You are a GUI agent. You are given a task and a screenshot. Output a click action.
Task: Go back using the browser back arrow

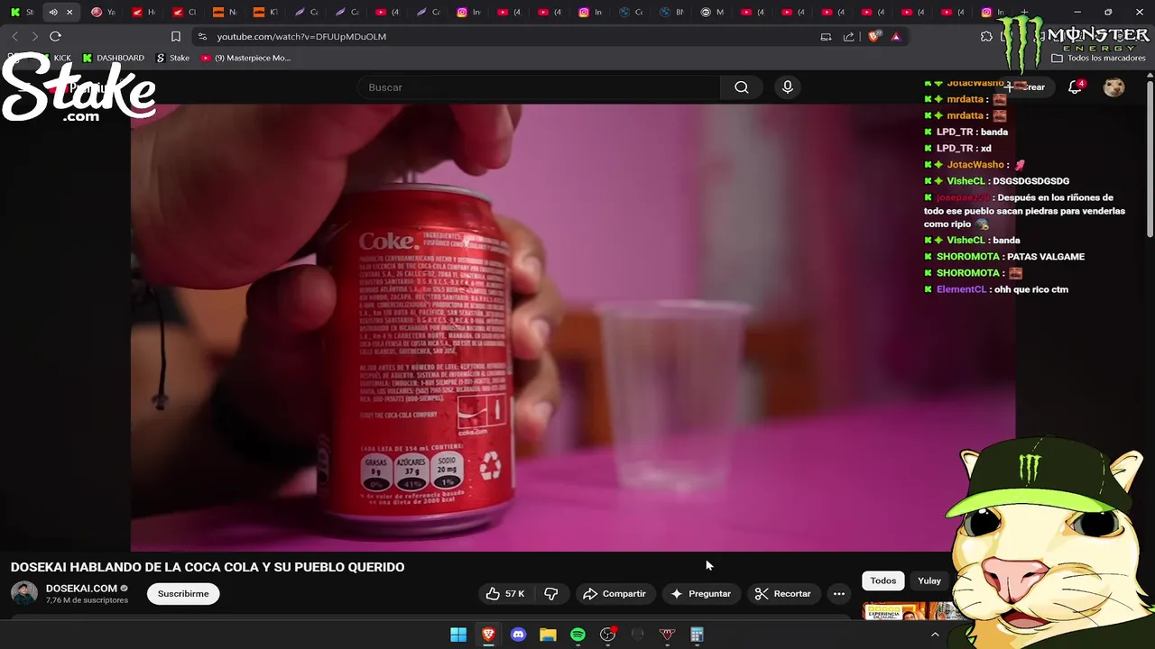(14, 36)
